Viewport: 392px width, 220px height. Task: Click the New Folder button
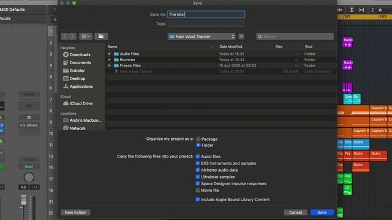75,212
